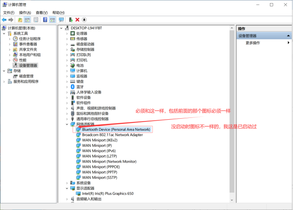293x210 pixels.
Task: Click the Forward arrow toolbar icon
Action: (x=11, y=20)
